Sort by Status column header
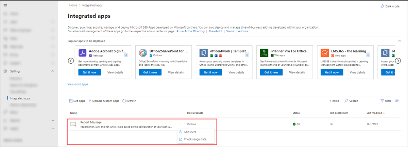This screenshot has width=408, height=147. coord(296,113)
